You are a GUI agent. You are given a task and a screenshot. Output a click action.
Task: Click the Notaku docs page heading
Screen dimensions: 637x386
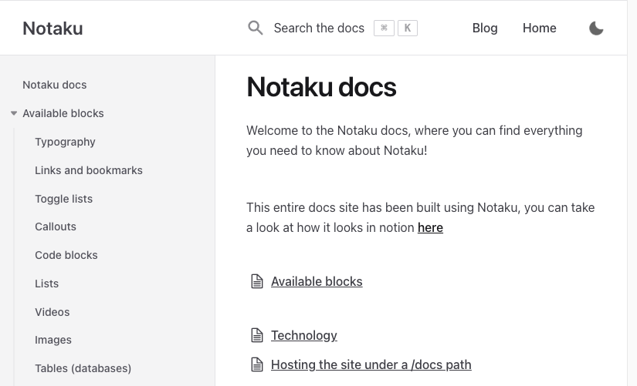pos(321,87)
